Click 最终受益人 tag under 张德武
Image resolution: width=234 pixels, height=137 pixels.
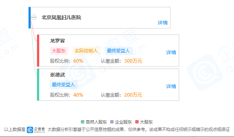[64, 85]
